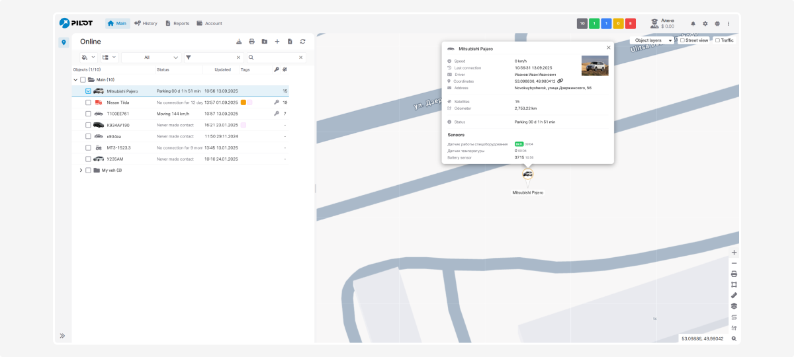Viewport: 794px width, 357px height.
Task: Toggle the Traffic checkbox
Action: tap(717, 40)
